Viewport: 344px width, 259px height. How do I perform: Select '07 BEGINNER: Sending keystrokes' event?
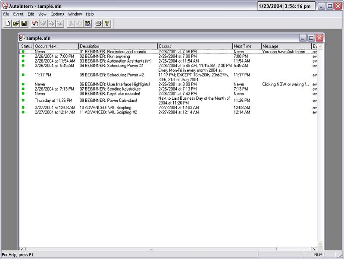click(x=110, y=89)
